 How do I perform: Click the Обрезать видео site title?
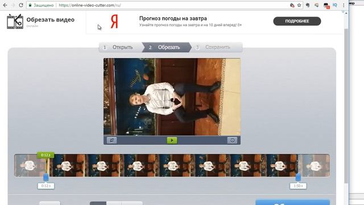coord(51,20)
